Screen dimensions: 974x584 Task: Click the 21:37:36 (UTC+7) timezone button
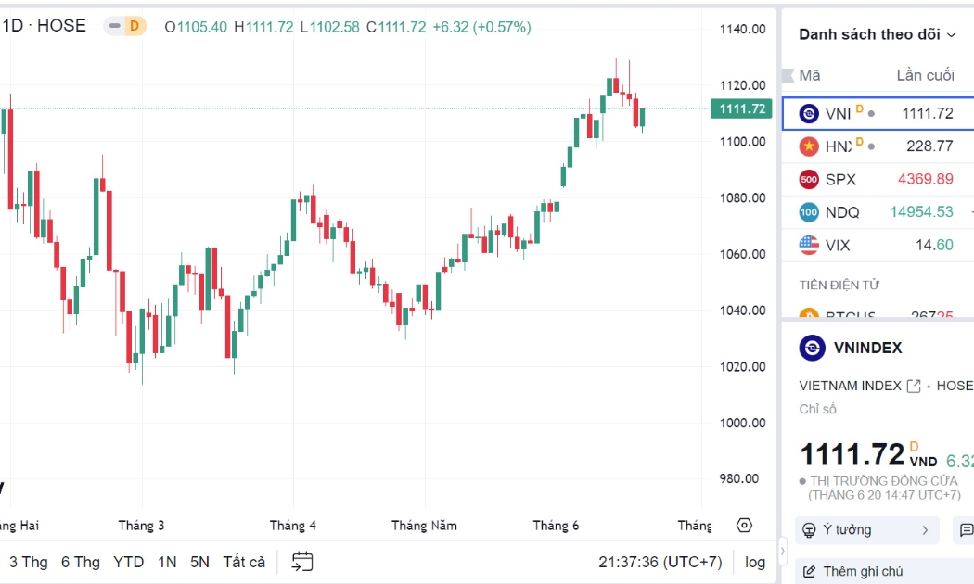pyautogui.click(x=660, y=562)
